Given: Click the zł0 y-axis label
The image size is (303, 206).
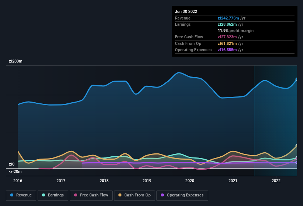Looking at the screenshot, I should (x=11, y=164).
